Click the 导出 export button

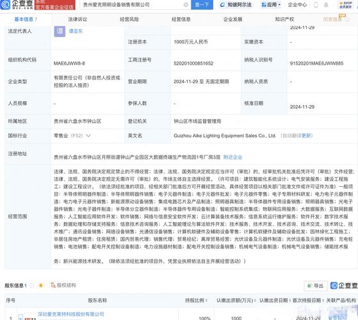[x=316, y=285]
